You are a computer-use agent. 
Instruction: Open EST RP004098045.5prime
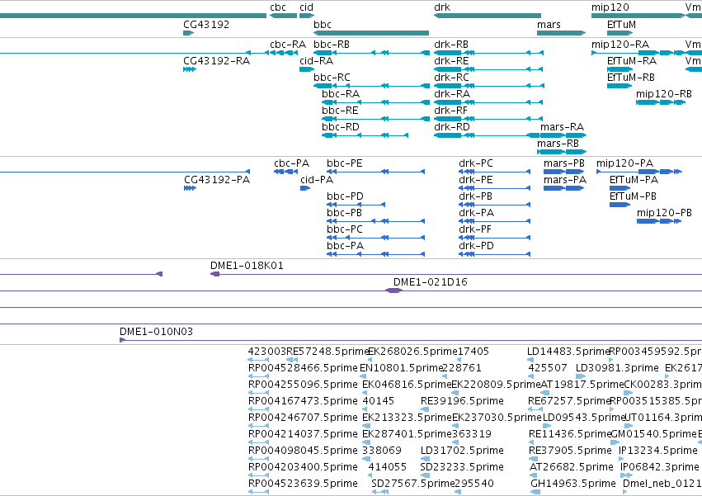(x=303, y=451)
